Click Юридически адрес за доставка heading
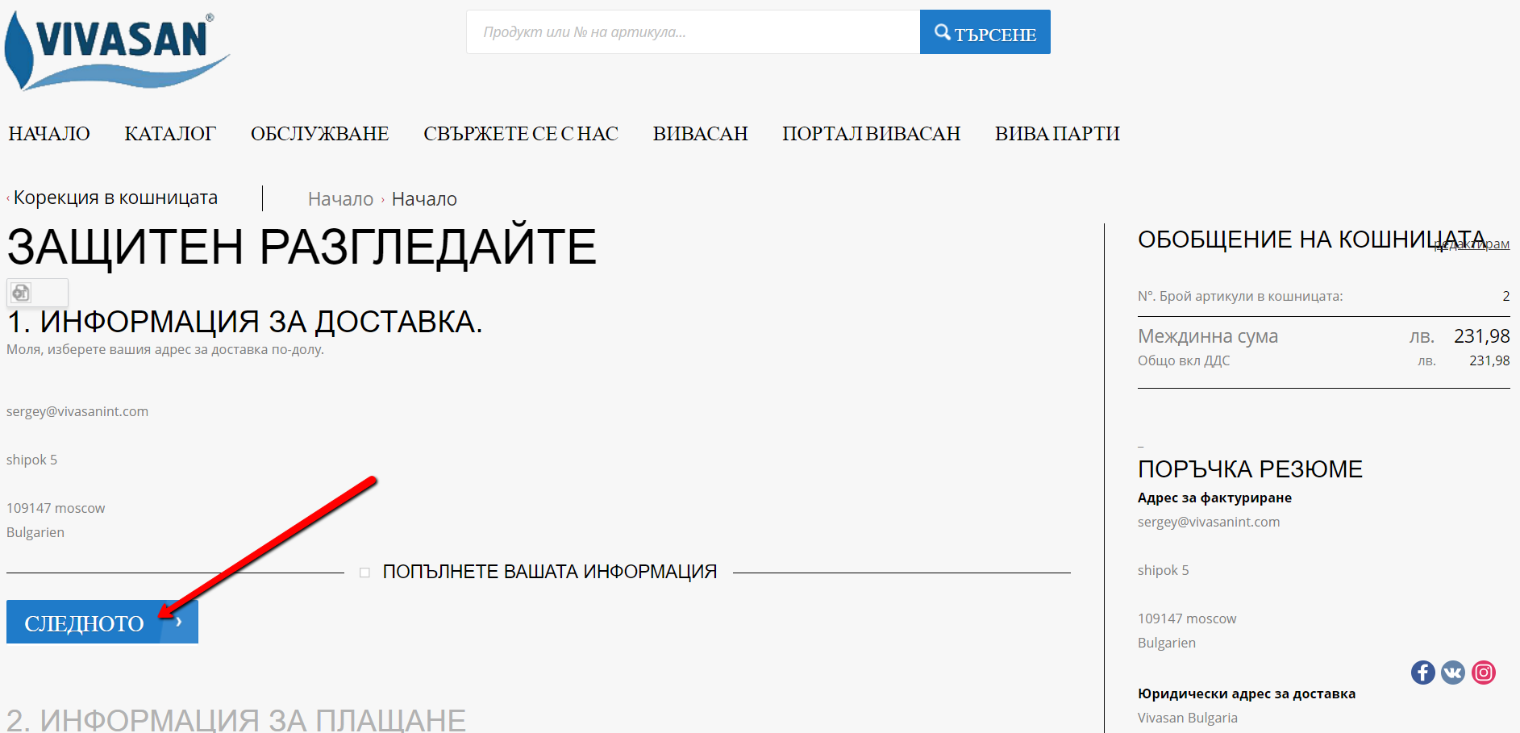 [x=1247, y=693]
